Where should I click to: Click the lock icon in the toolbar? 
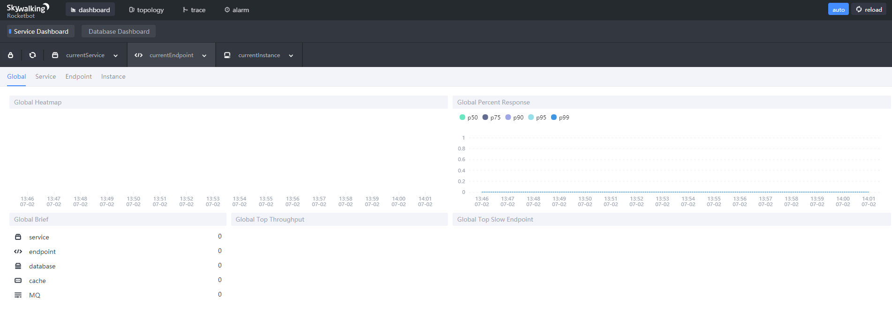click(x=10, y=55)
